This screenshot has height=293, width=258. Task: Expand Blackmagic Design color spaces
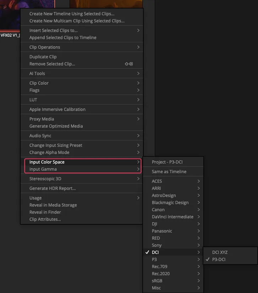point(170,203)
